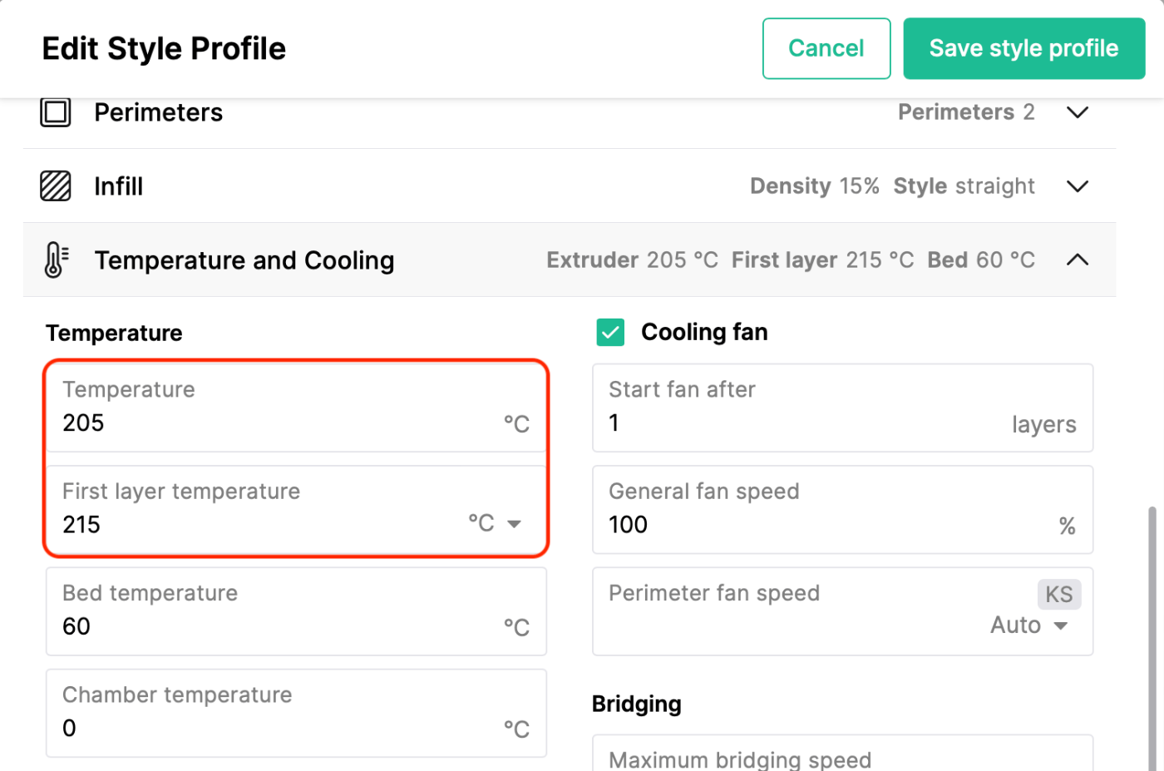Click the vertical scrollbar thumb
Viewport: 1164px width, 771px height.
click(1152, 638)
